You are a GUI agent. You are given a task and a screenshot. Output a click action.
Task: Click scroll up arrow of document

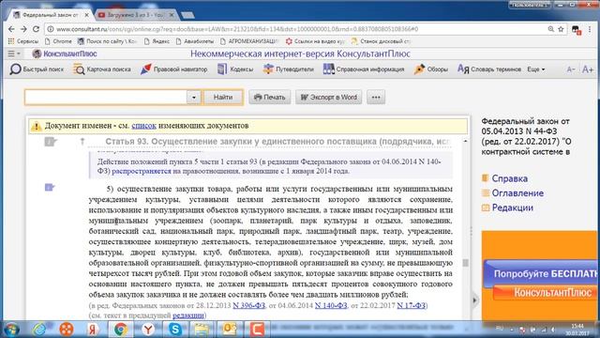click(x=465, y=141)
